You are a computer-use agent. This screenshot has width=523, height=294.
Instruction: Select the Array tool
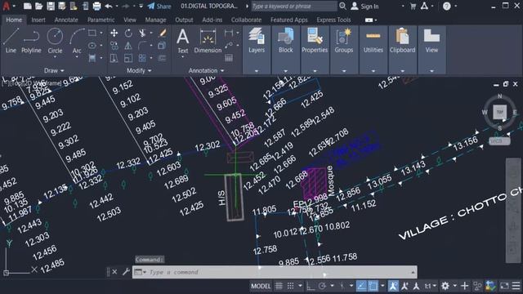click(x=142, y=58)
